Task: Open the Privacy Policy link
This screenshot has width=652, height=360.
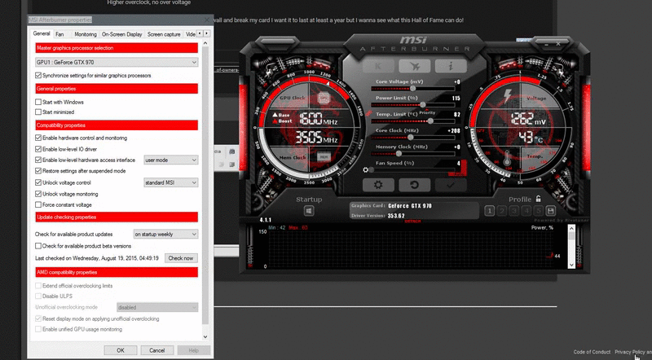Action: [x=629, y=352]
